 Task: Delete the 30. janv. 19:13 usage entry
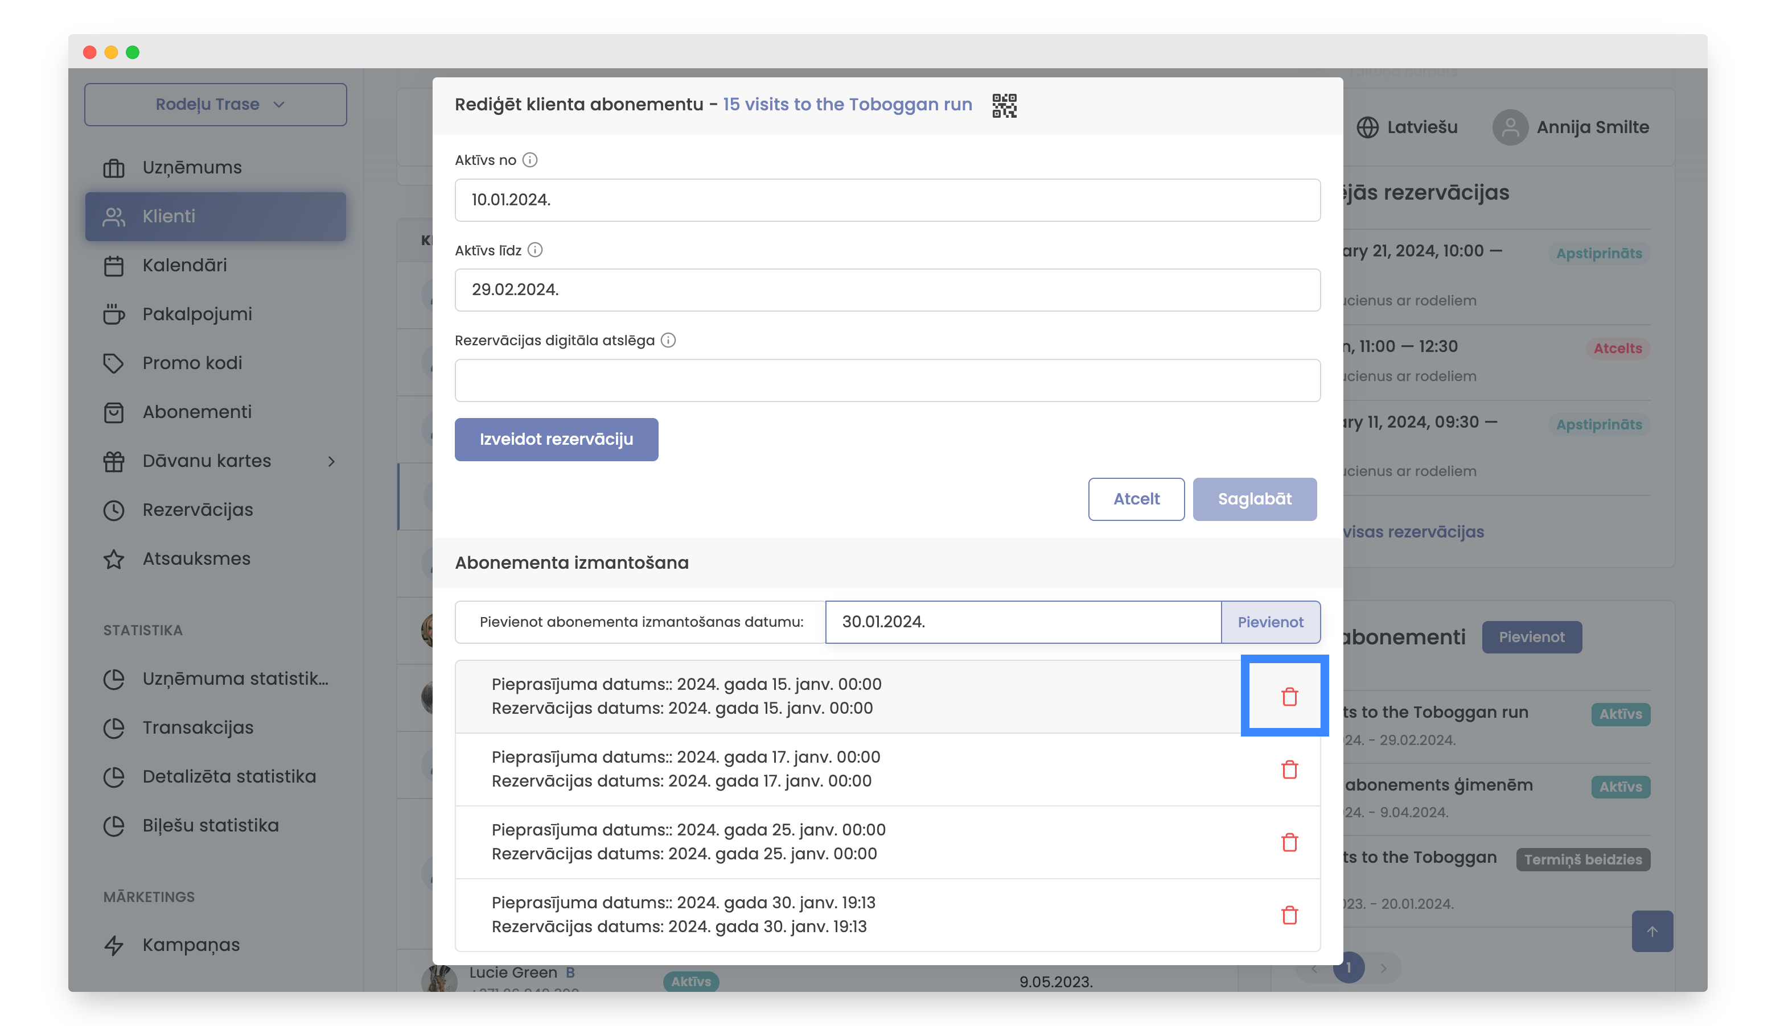[x=1289, y=915]
